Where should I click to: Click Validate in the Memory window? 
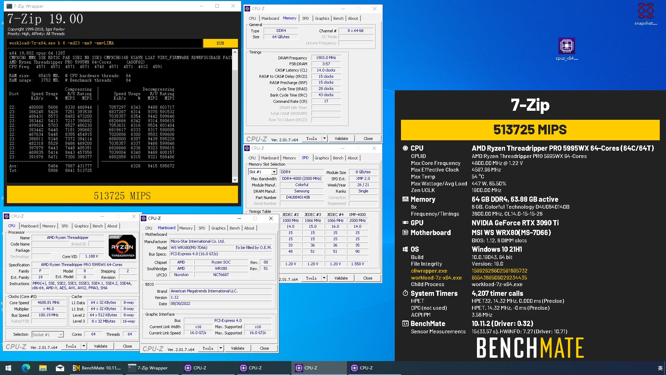coord(341,139)
